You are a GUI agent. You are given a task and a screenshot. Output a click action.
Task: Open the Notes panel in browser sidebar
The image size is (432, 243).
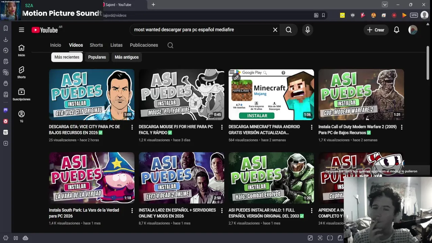tap(6, 61)
